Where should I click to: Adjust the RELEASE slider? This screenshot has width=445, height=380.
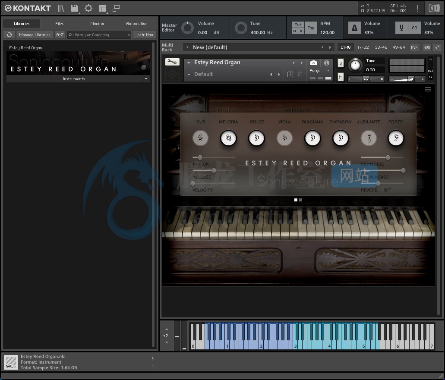click(x=214, y=170)
